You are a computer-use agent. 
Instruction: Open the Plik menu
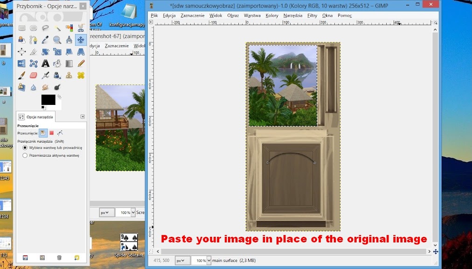154,15
